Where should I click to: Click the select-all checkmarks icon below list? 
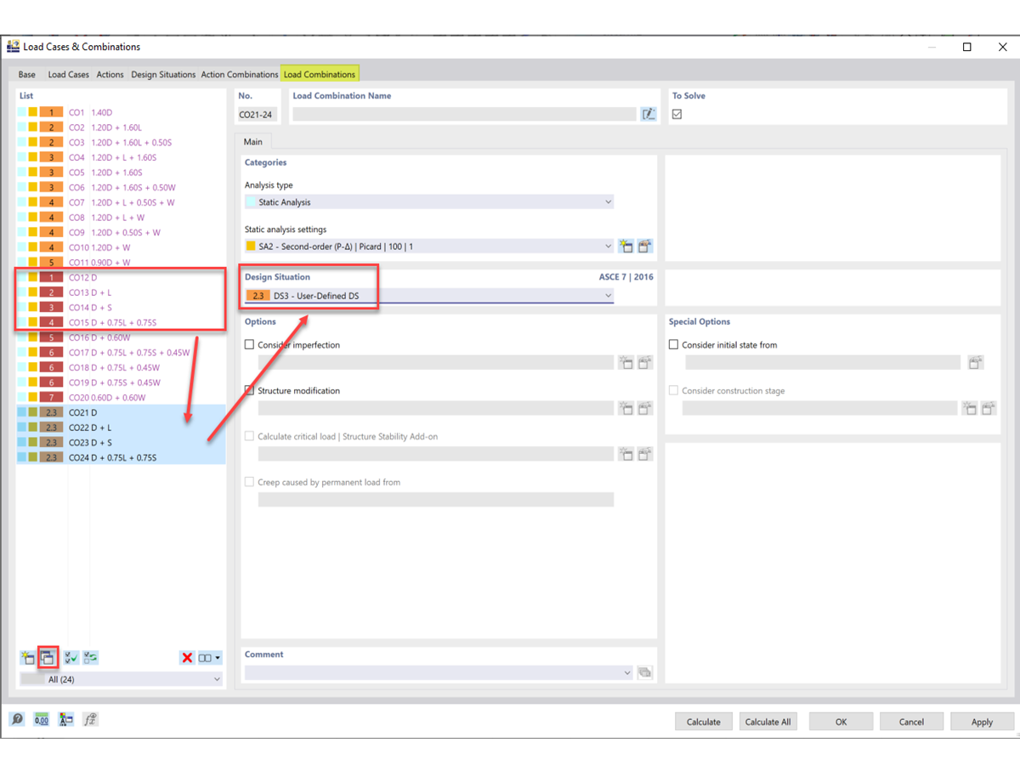(71, 658)
